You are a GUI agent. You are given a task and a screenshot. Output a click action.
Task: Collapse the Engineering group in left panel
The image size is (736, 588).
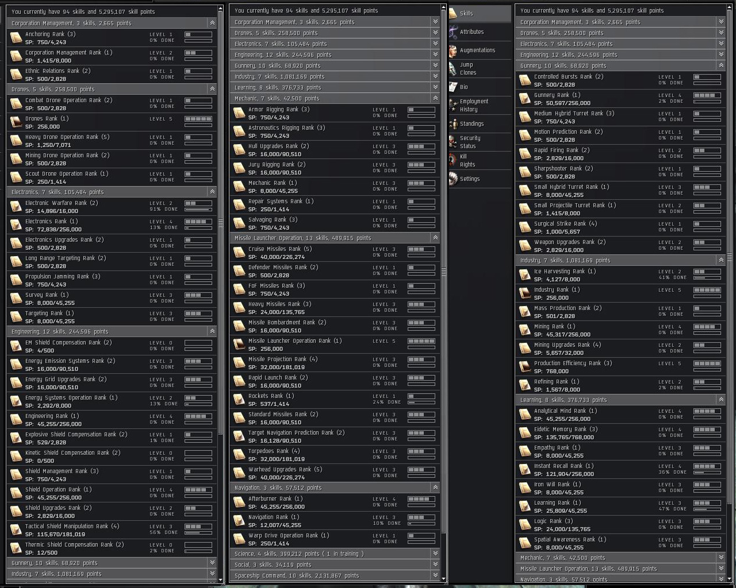tap(212, 331)
